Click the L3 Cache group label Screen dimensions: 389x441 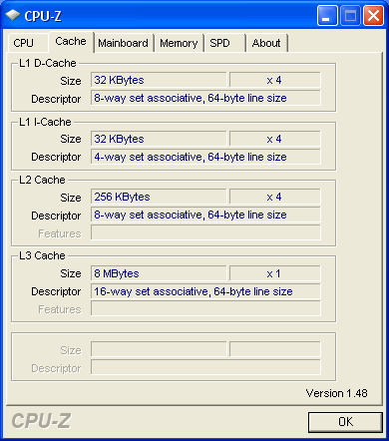(x=42, y=255)
